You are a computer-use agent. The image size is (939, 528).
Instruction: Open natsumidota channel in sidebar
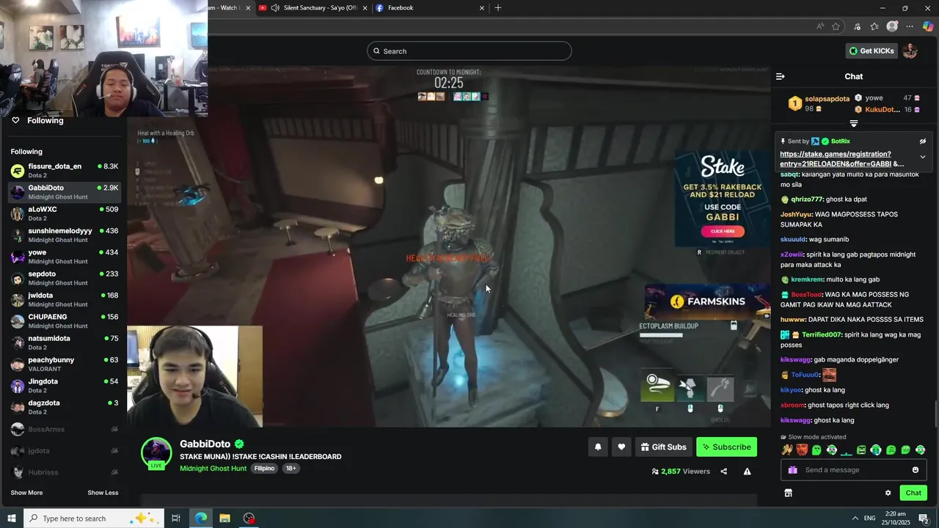click(x=65, y=342)
